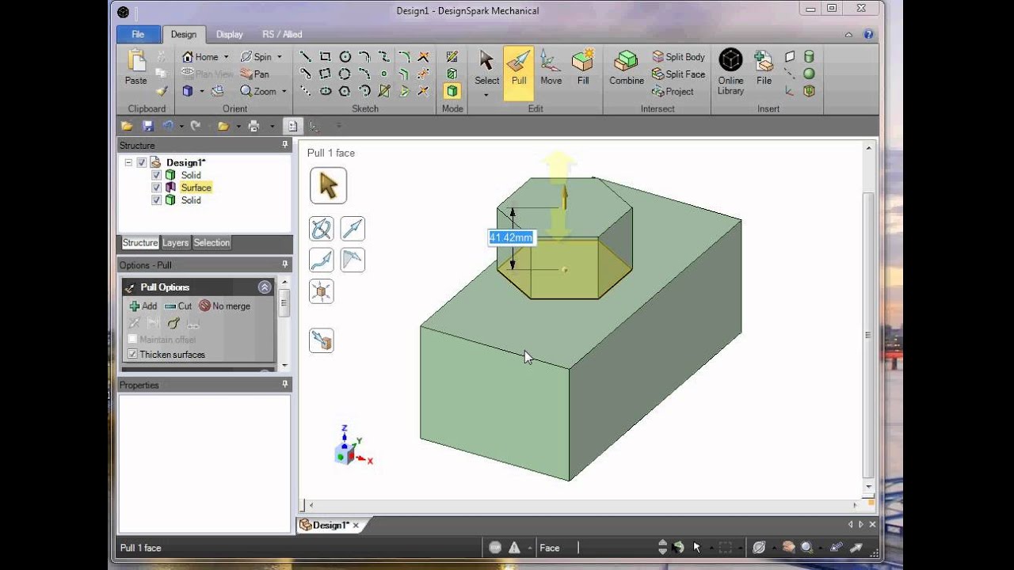The image size is (1014, 570).
Task: Click the Paste button
Action: [136, 68]
